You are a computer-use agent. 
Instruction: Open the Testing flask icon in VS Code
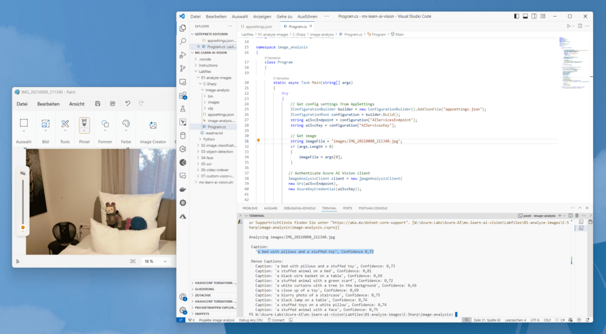click(183, 109)
